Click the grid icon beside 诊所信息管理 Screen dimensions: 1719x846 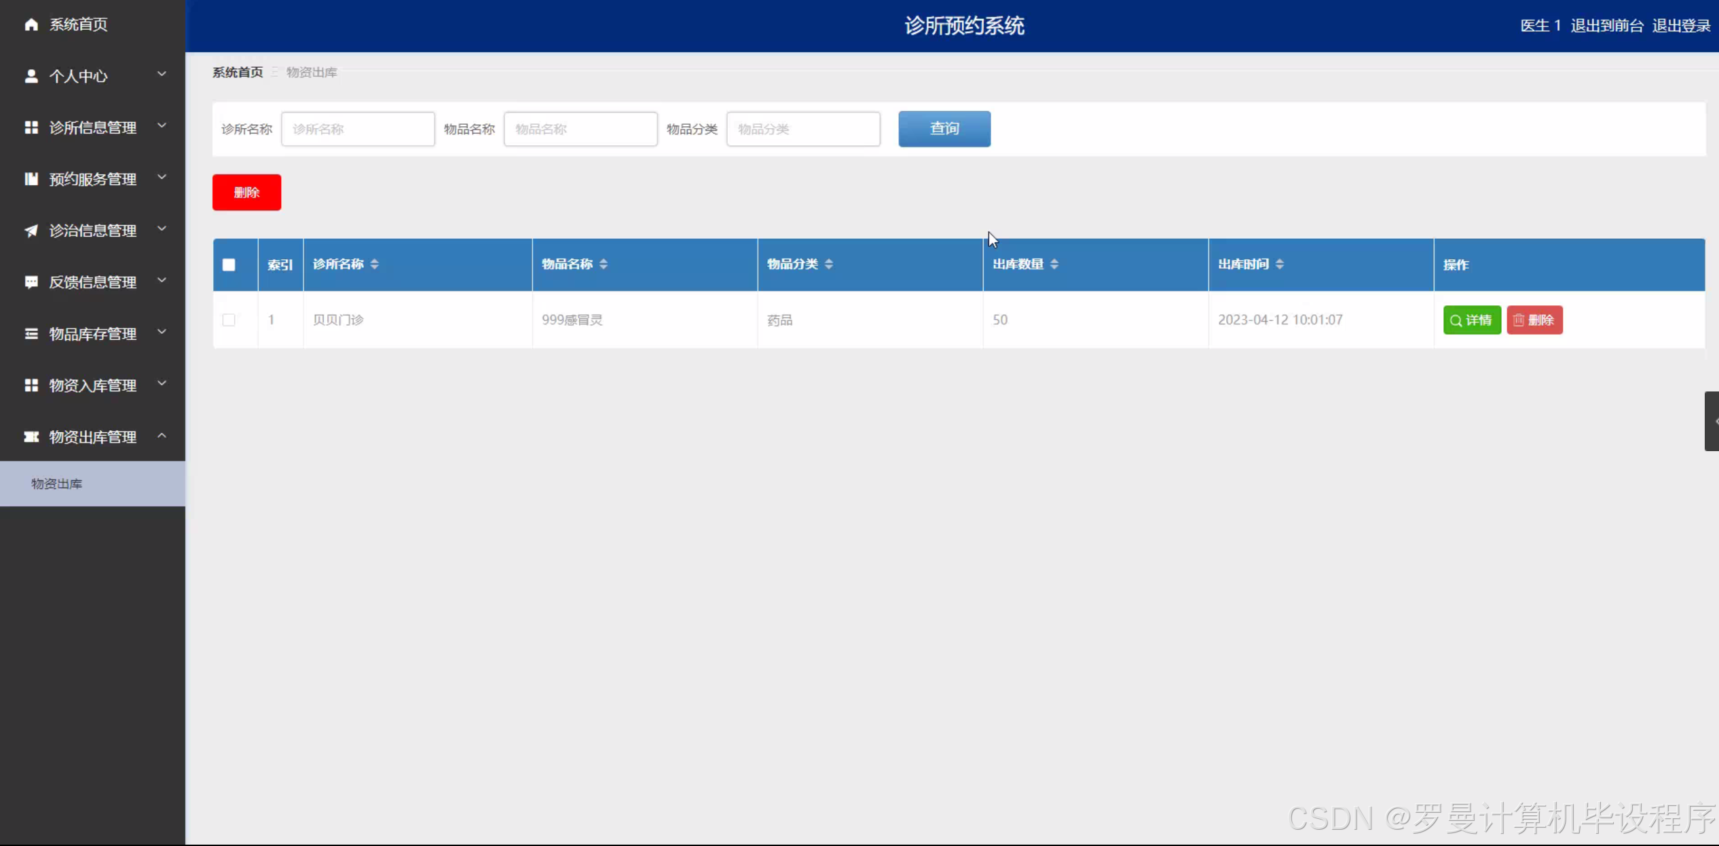31,128
